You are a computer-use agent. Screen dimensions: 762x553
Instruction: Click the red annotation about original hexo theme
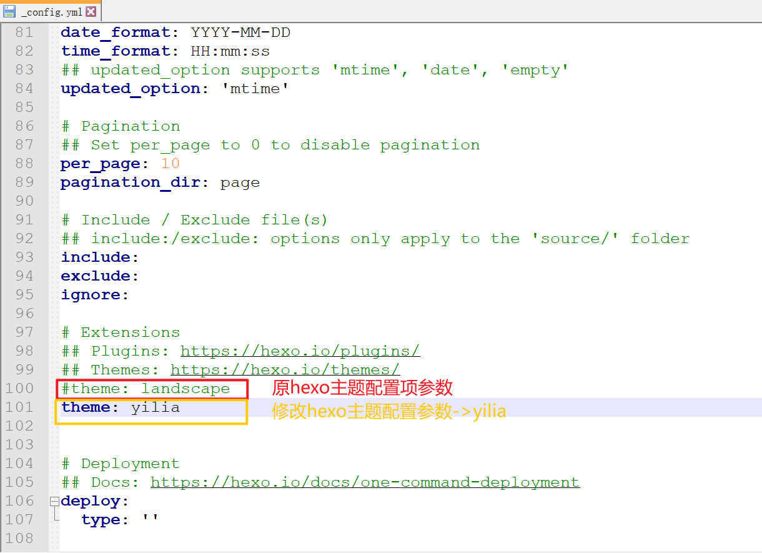[x=362, y=388]
